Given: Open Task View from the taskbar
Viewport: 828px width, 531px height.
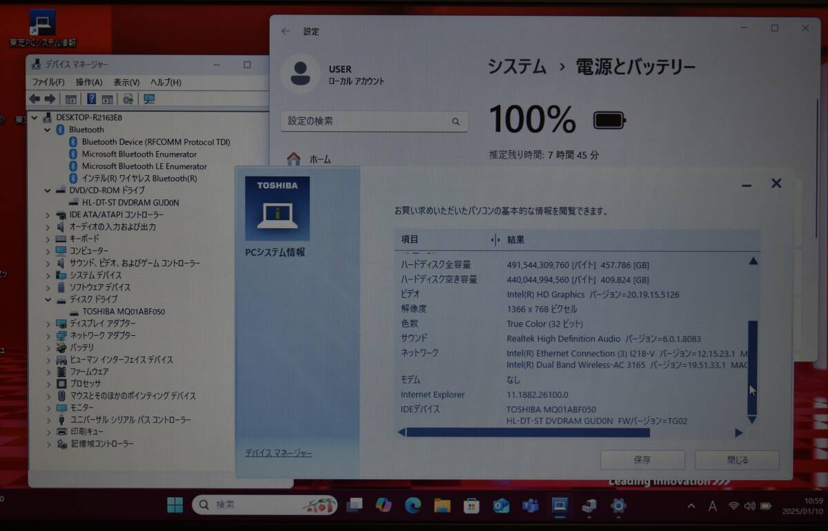Looking at the screenshot, I should click(355, 505).
